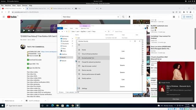Screen dimensions: 196x110
Task: Open VirtualBox Machine menu
Action: [x=8, y=5]
